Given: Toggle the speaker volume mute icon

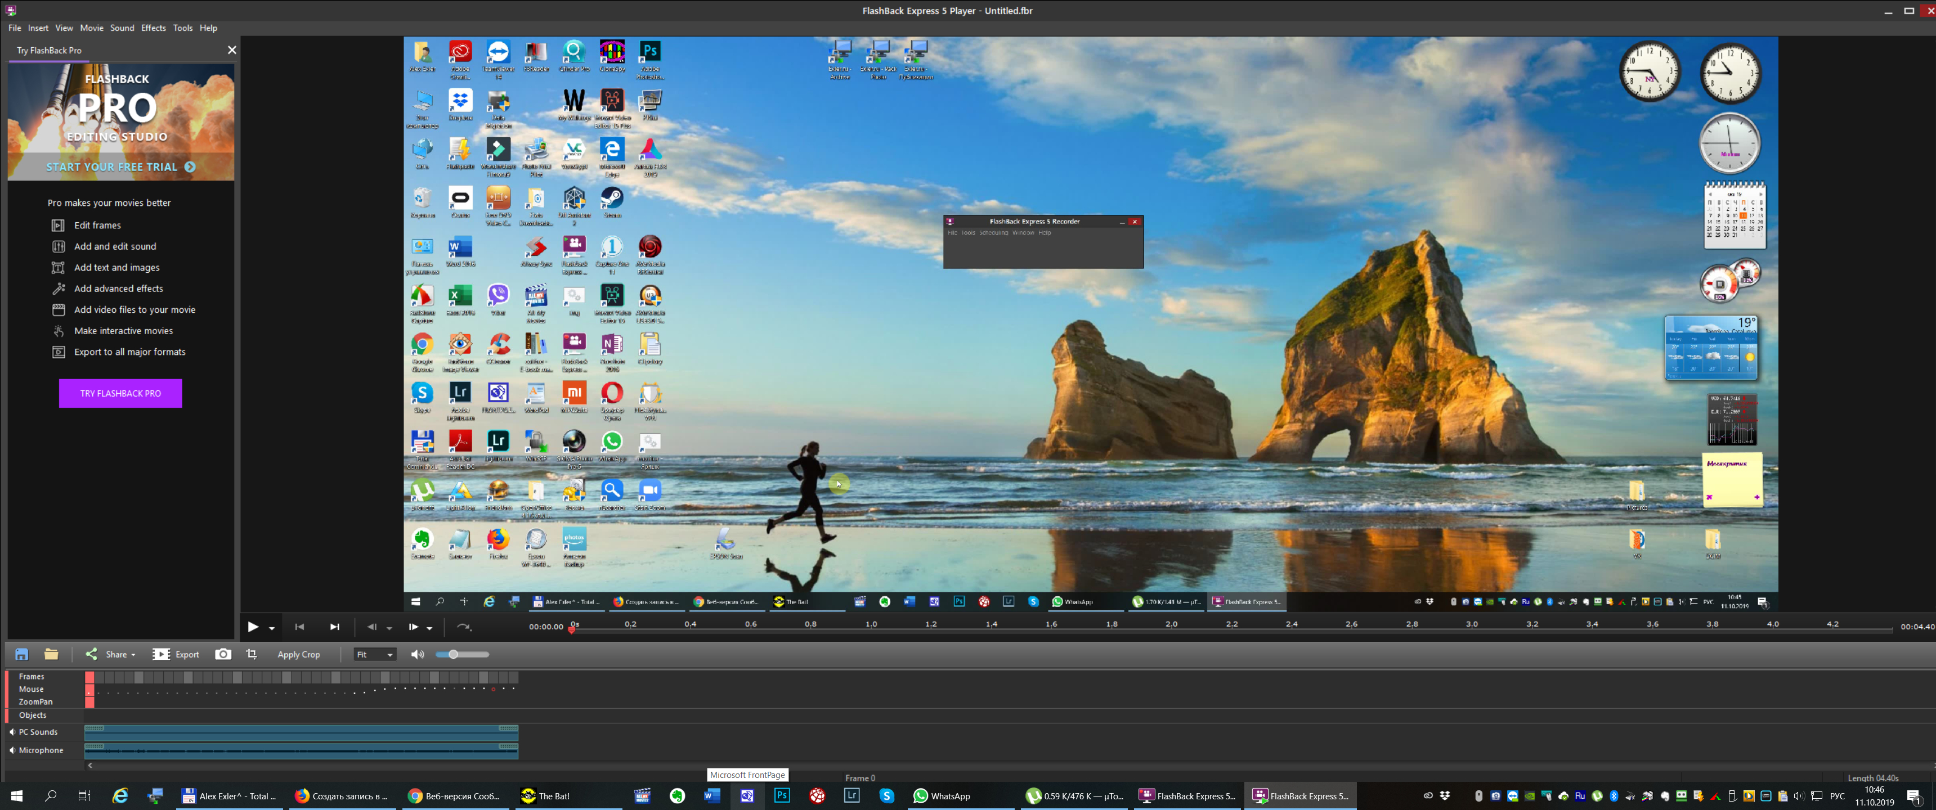Looking at the screenshot, I should pos(417,654).
